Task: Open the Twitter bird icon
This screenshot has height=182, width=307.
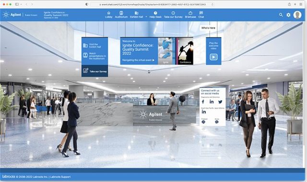Action: [x=220, y=102]
